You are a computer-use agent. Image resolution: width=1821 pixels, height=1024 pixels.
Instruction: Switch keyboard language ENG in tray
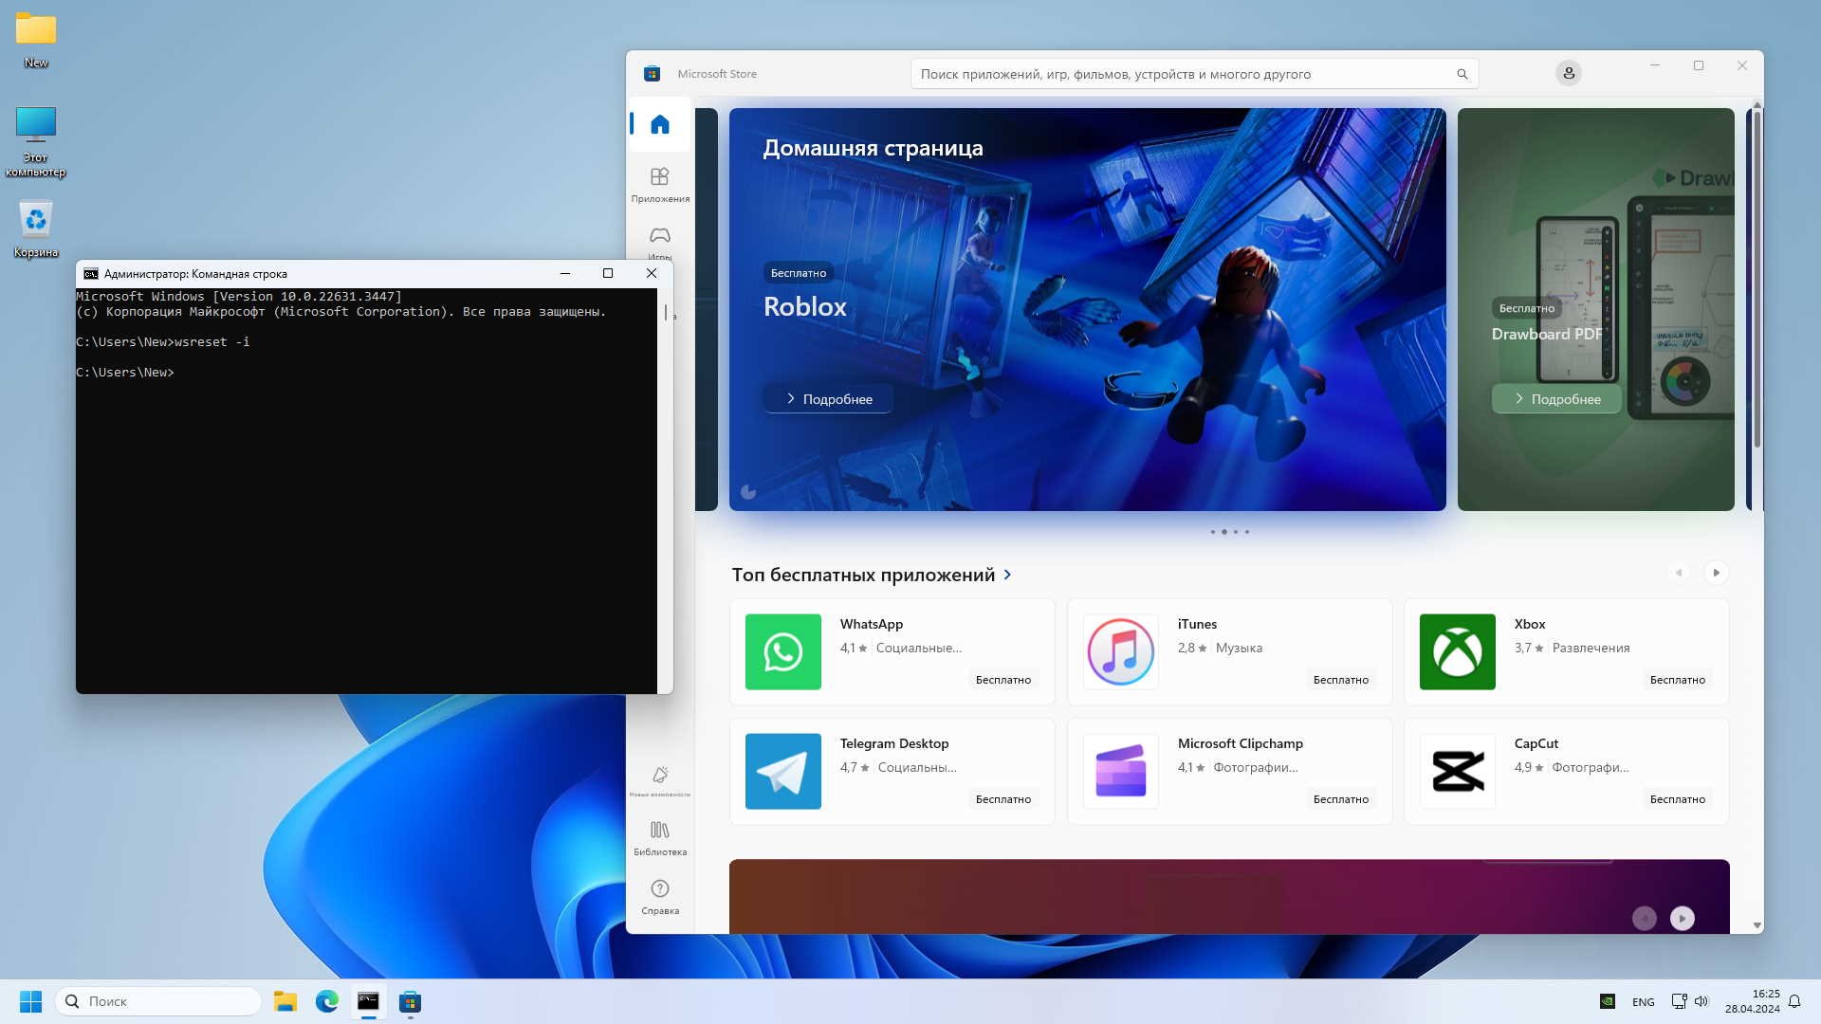pos(1643,1002)
